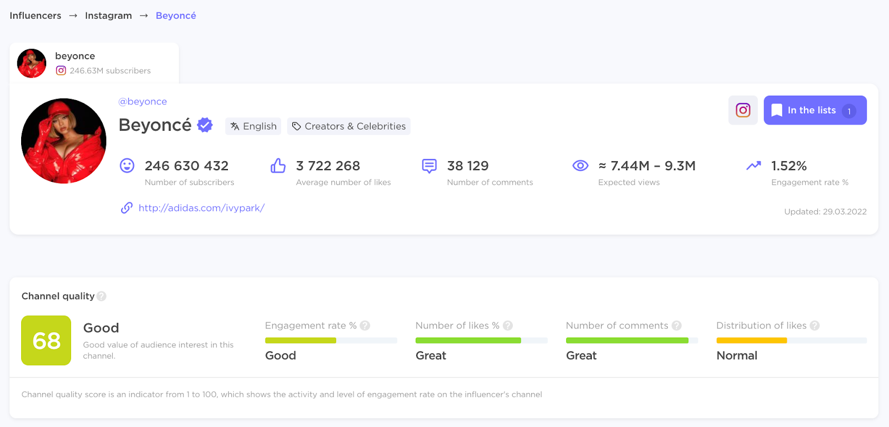
Task: Select the beyonce profile tab
Action: click(x=94, y=63)
